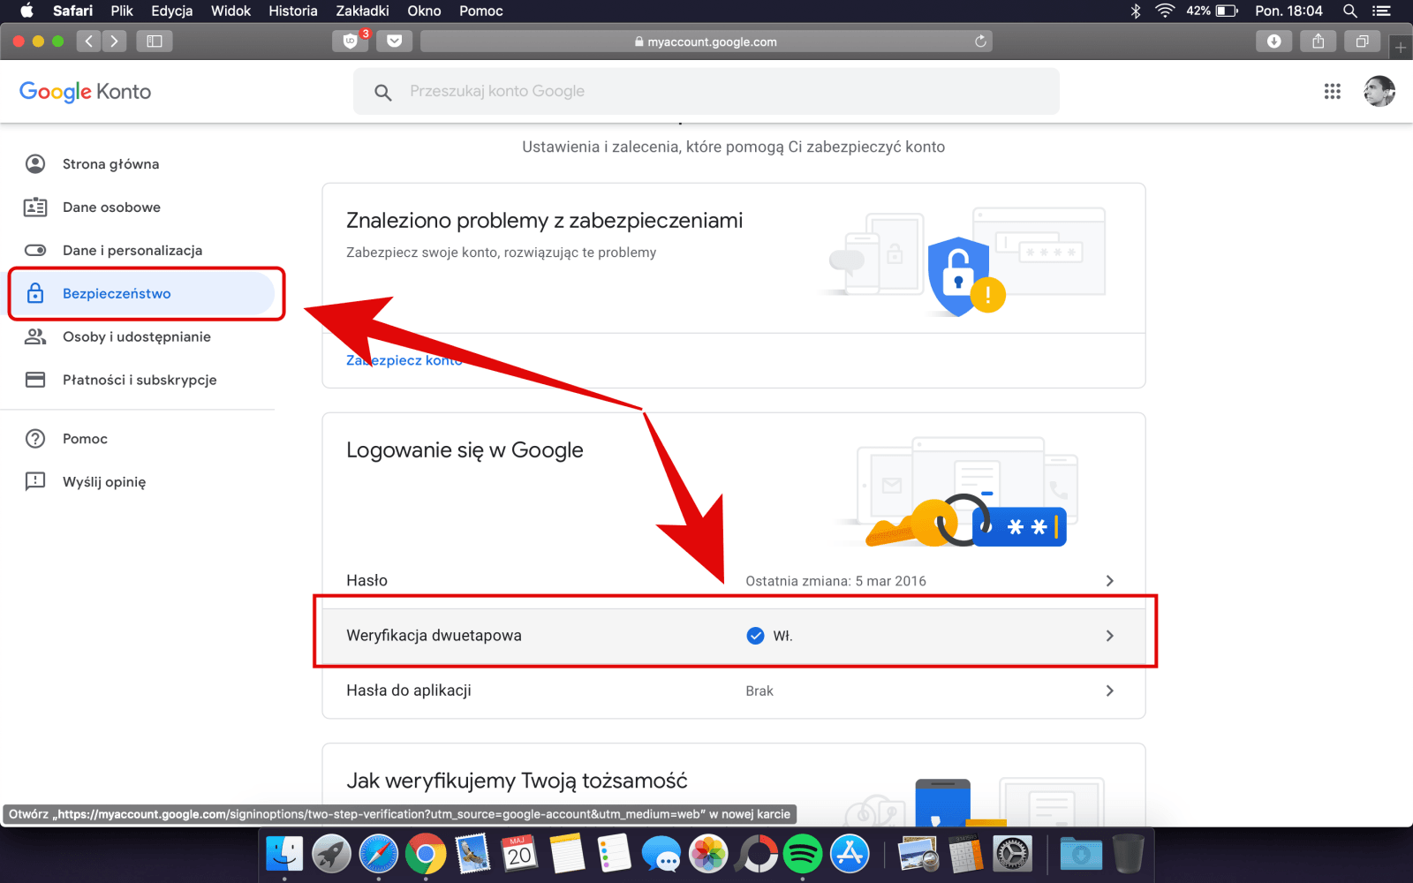Open the Plik menu
The image size is (1413, 883).
click(122, 11)
